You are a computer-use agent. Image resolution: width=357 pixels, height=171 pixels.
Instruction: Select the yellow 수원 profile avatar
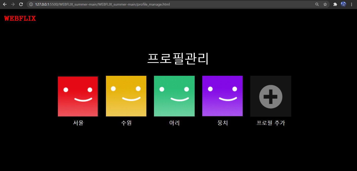point(126,96)
